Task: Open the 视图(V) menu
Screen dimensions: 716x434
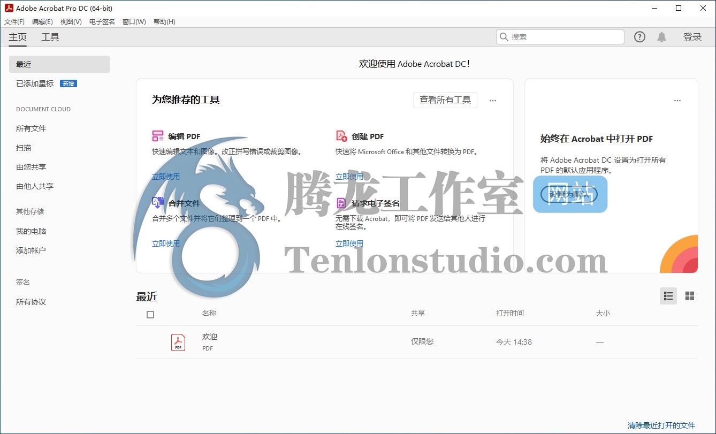Action: (x=71, y=22)
